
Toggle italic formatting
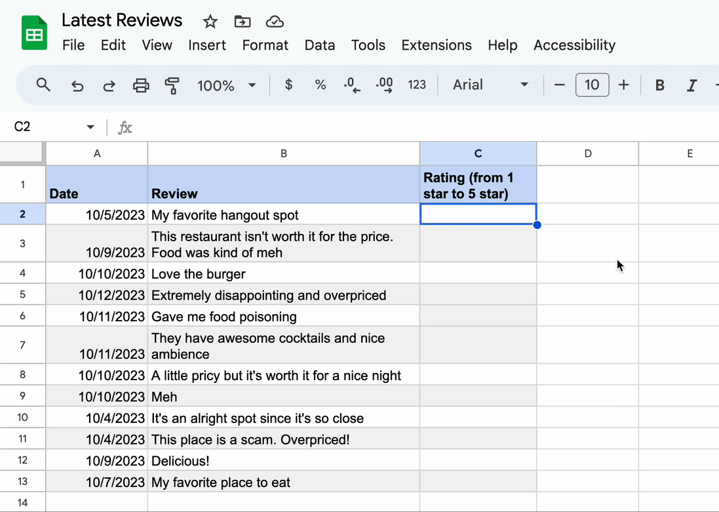[691, 85]
